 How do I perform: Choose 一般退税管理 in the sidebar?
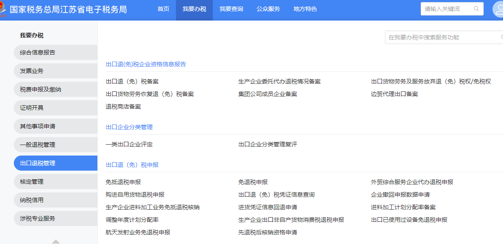(x=38, y=145)
